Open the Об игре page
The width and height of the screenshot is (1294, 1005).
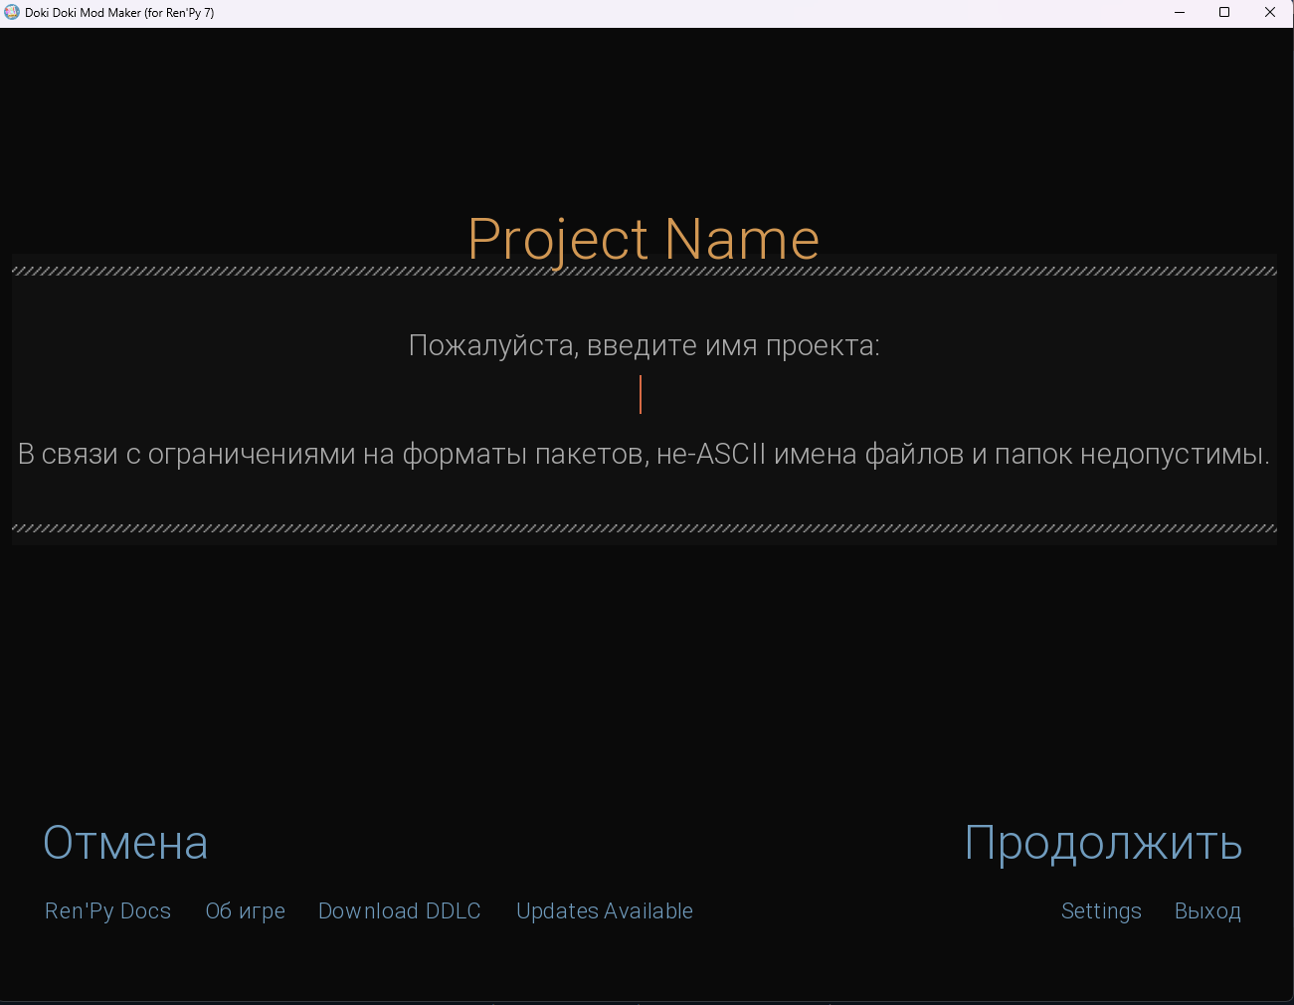coord(245,910)
